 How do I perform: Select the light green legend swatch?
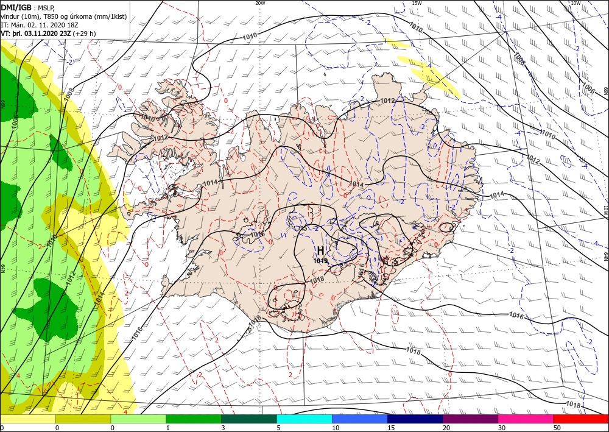pyautogui.click(x=138, y=419)
